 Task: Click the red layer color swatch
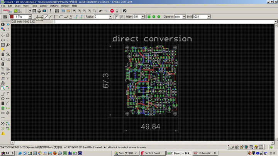click(x=11, y=17)
